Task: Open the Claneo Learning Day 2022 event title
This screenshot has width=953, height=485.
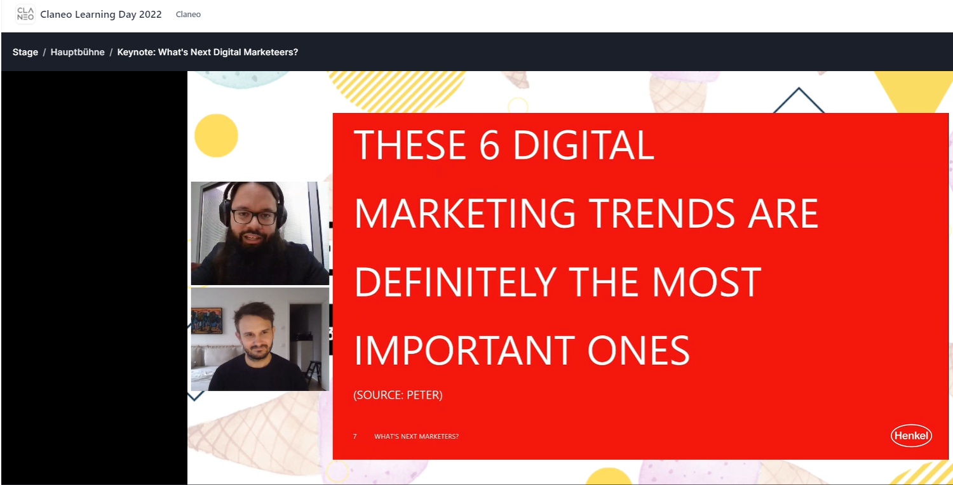Action: coord(101,14)
